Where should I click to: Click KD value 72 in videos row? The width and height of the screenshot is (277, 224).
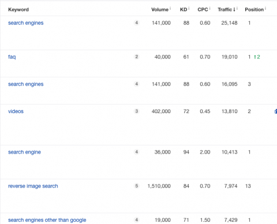tap(186, 111)
